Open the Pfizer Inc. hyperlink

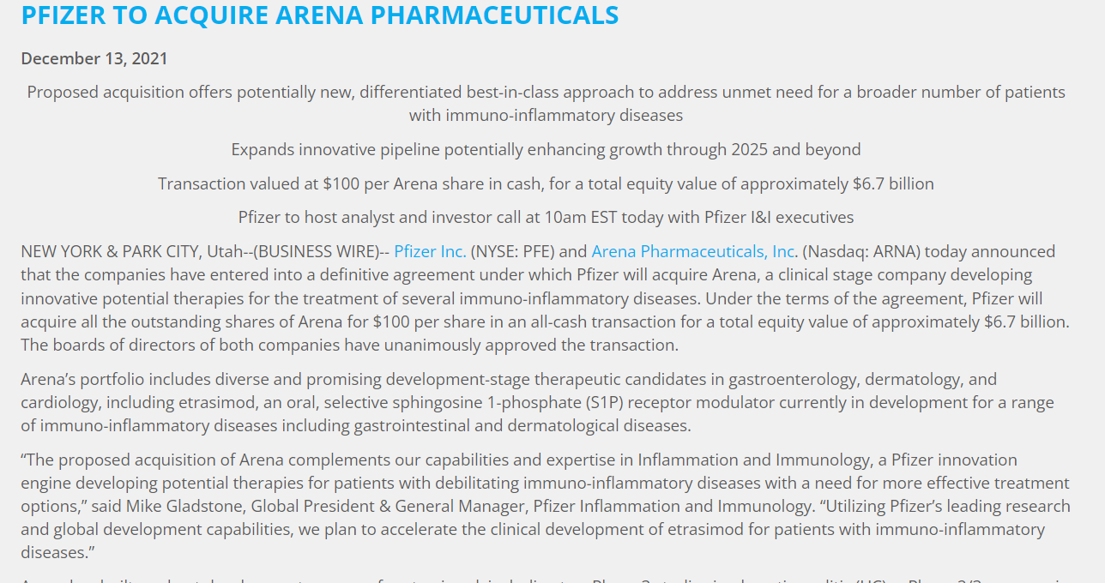coord(431,251)
